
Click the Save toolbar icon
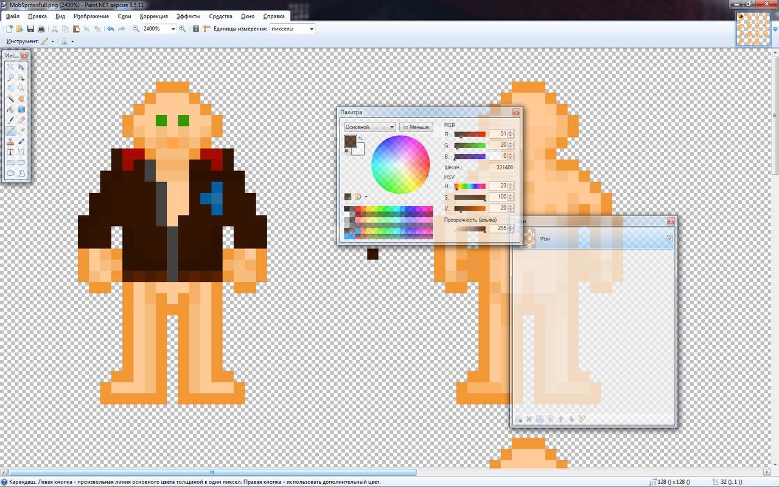click(30, 29)
